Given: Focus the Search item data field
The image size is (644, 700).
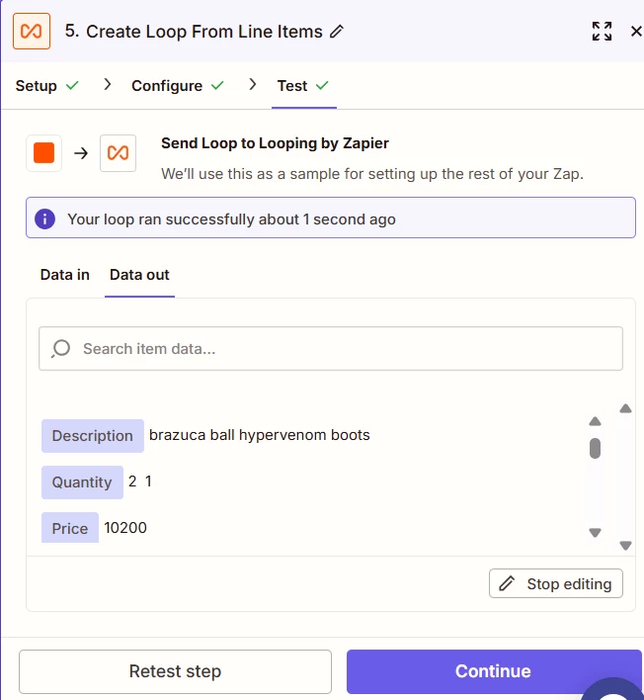Looking at the screenshot, I should (x=331, y=348).
